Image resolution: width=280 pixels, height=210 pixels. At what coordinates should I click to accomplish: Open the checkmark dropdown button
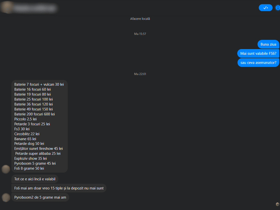point(265,8)
